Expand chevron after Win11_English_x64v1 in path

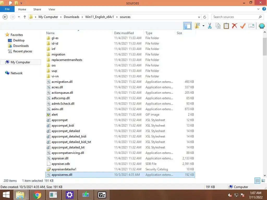117,17
